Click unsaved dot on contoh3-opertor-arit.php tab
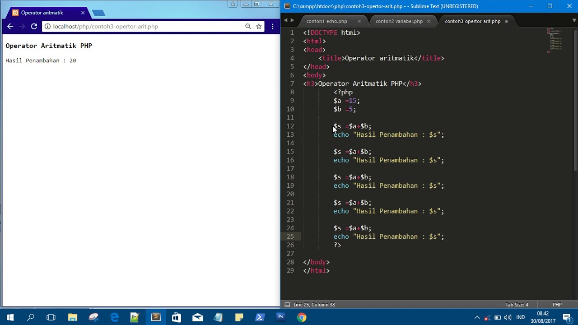 [x=506, y=21]
